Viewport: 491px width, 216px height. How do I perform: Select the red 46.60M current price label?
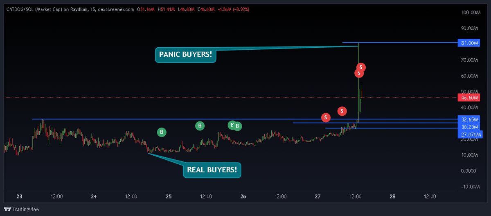click(x=469, y=97)
